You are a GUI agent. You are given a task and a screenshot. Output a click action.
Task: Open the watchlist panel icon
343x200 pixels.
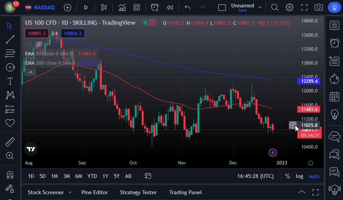tap(334, 26)
